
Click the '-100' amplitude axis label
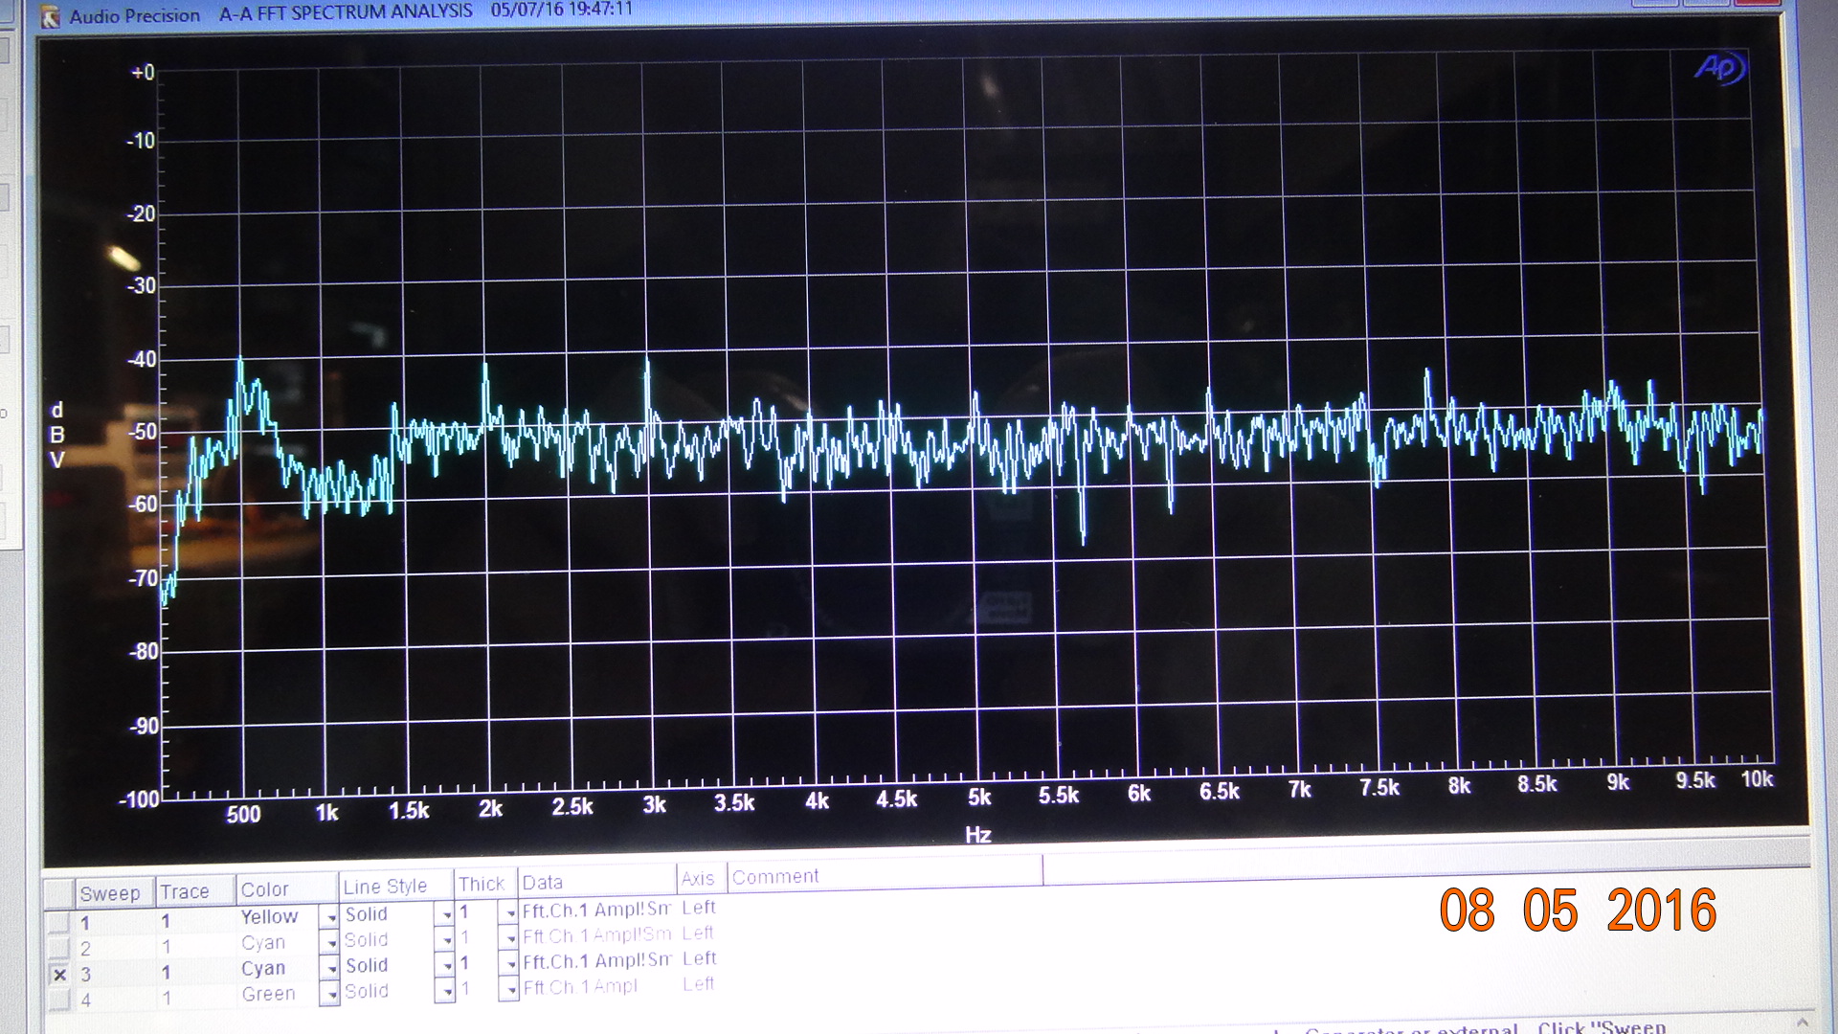(140, 799)
